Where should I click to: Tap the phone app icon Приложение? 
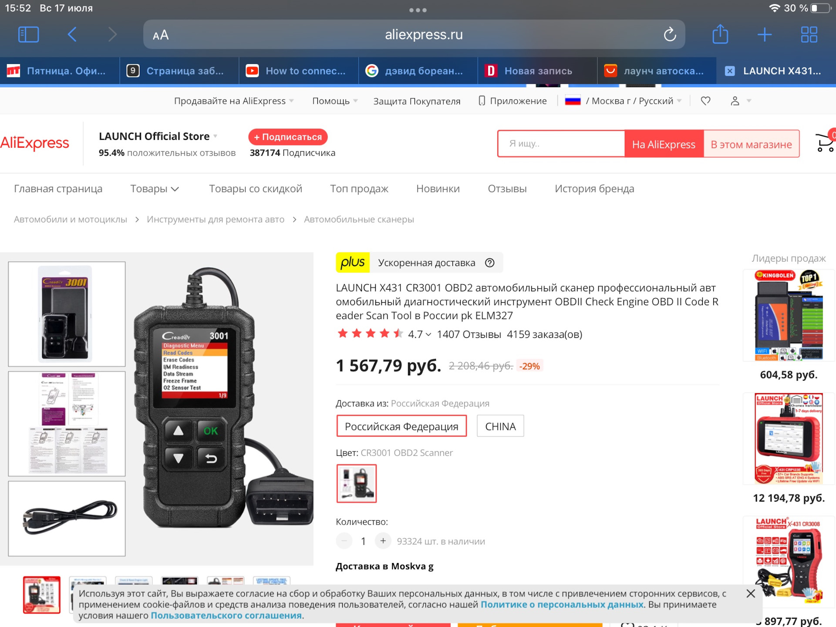click(482, 101)
